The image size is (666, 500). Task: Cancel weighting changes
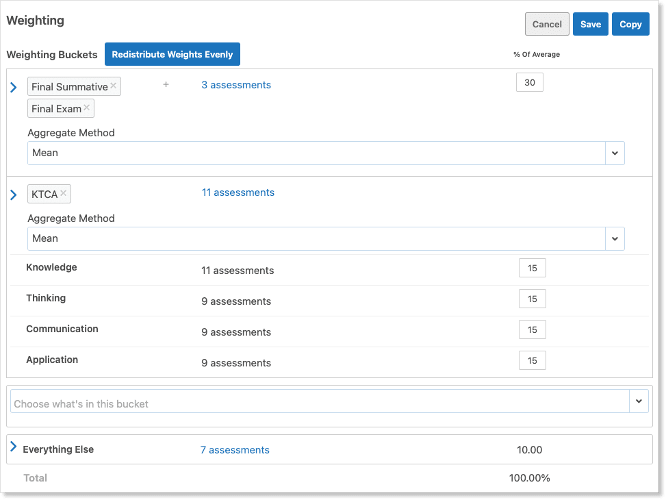(x=547, y=24)
